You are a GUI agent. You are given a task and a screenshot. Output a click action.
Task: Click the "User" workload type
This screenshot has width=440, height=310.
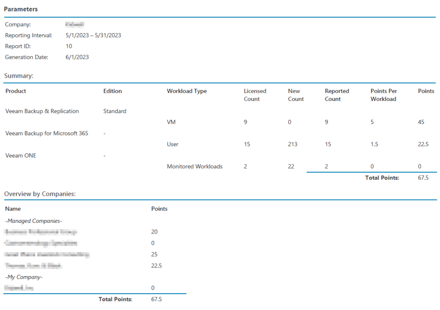pyautogui.click(x=173, y=144)
